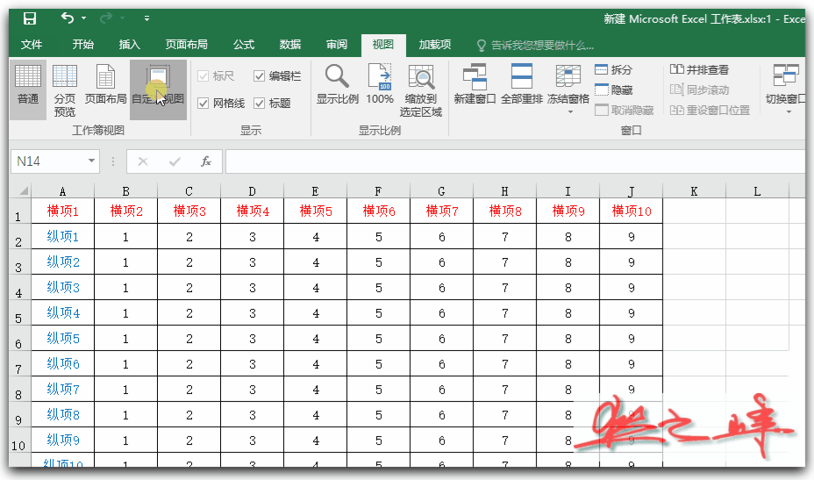814x480 pixels.
Task: Split (拆分) the worksheet window
Action: point(614,69)
